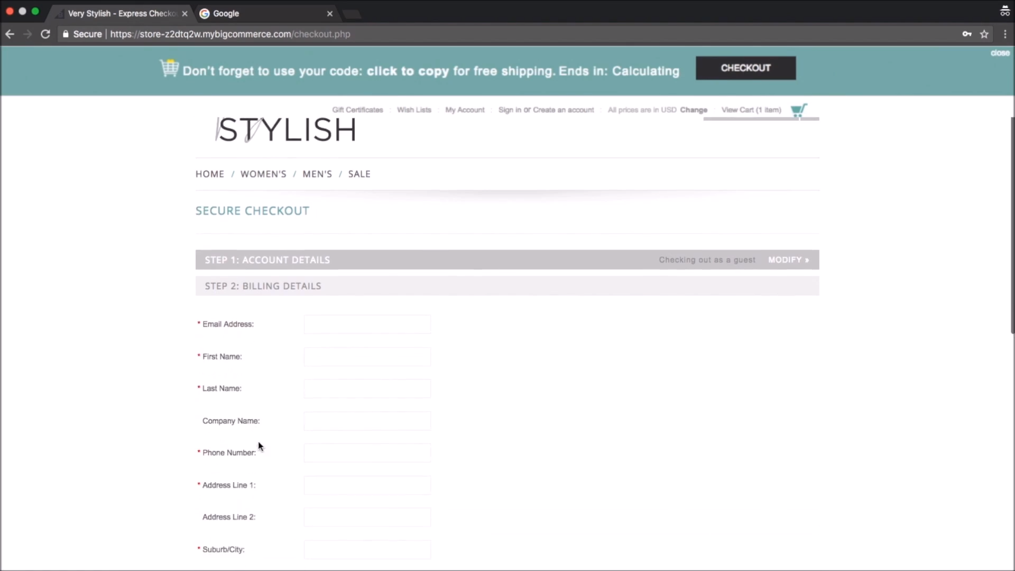Click the secure padlock icon in address bar
Image resolution: width=1015 pixels, height=571 pixels.
tap(66, 34)
